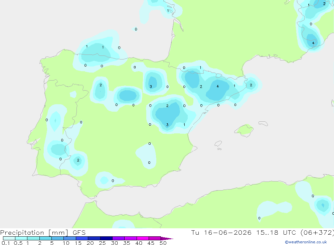Click the '0.1' legend scale label
The width and height of the screenshot is (334, 245).
(x=6, y=243)
